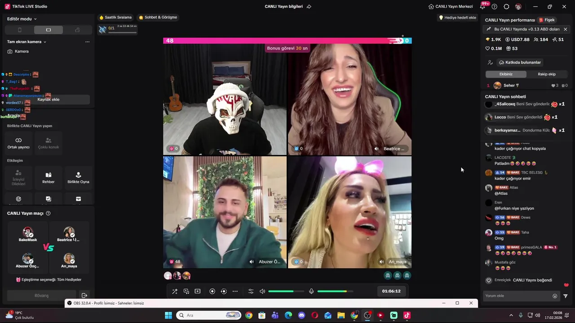Open İzleyici Dilekleri viewer wishes
The width and height of the screenshot is (575, 323).
coord(18,178)
